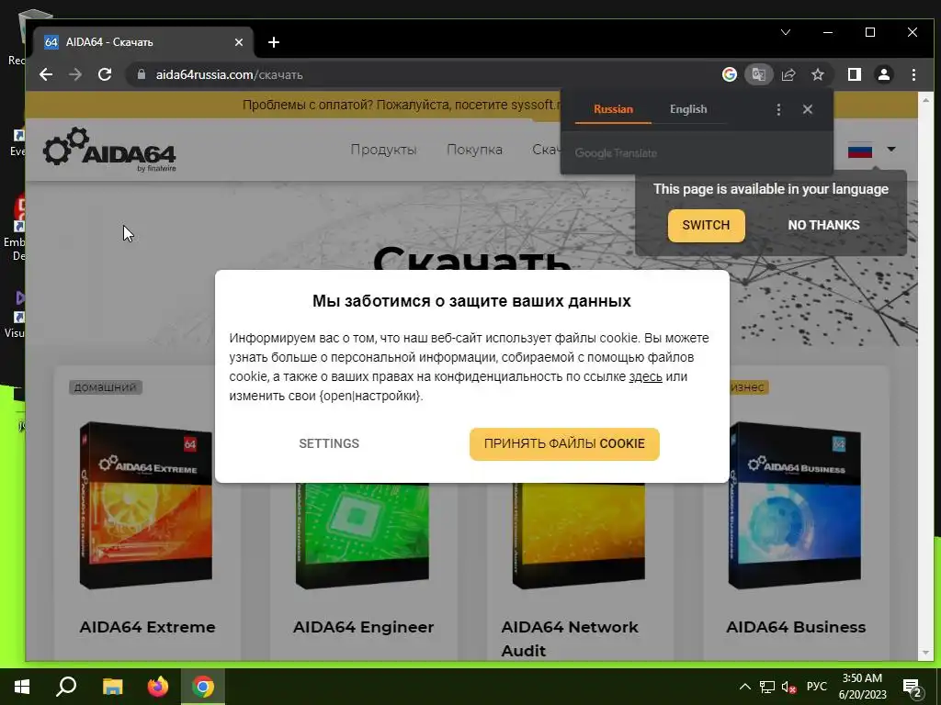This screenshot has width=941, height=705.
Task: Open the Chrome side panel icon
Action: [x=854, y=74]
